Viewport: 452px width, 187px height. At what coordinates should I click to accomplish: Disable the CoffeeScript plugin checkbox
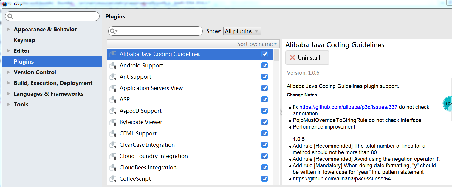point(264,179)
